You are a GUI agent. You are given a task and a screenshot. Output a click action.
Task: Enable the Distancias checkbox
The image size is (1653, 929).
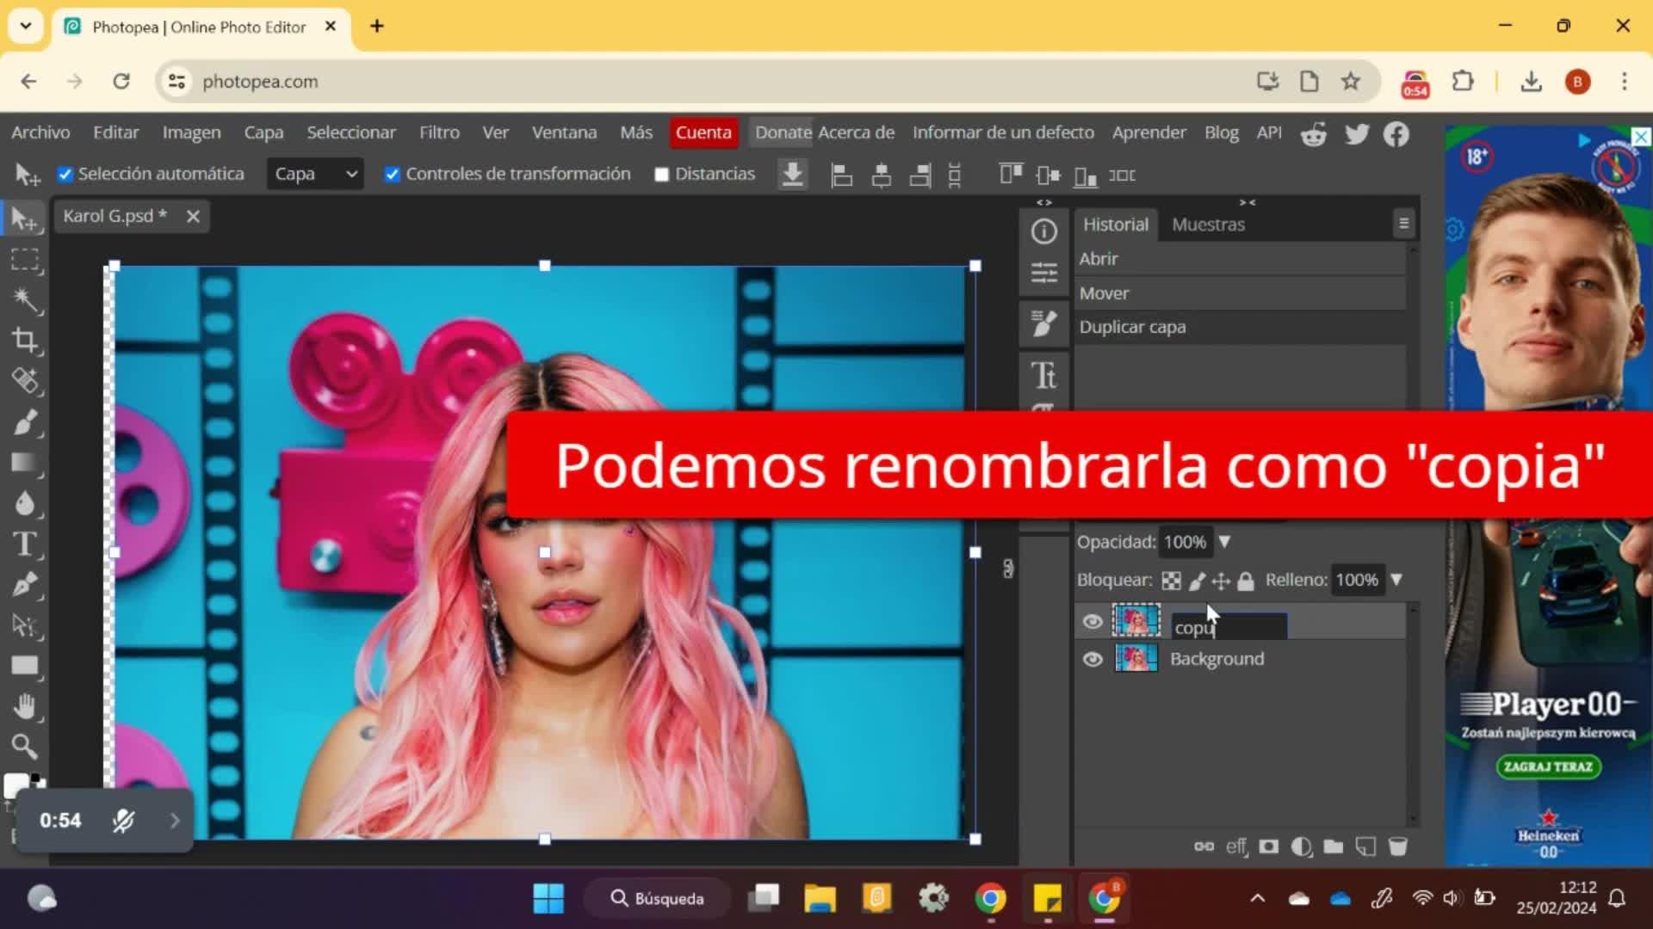(x=661, y=175)
